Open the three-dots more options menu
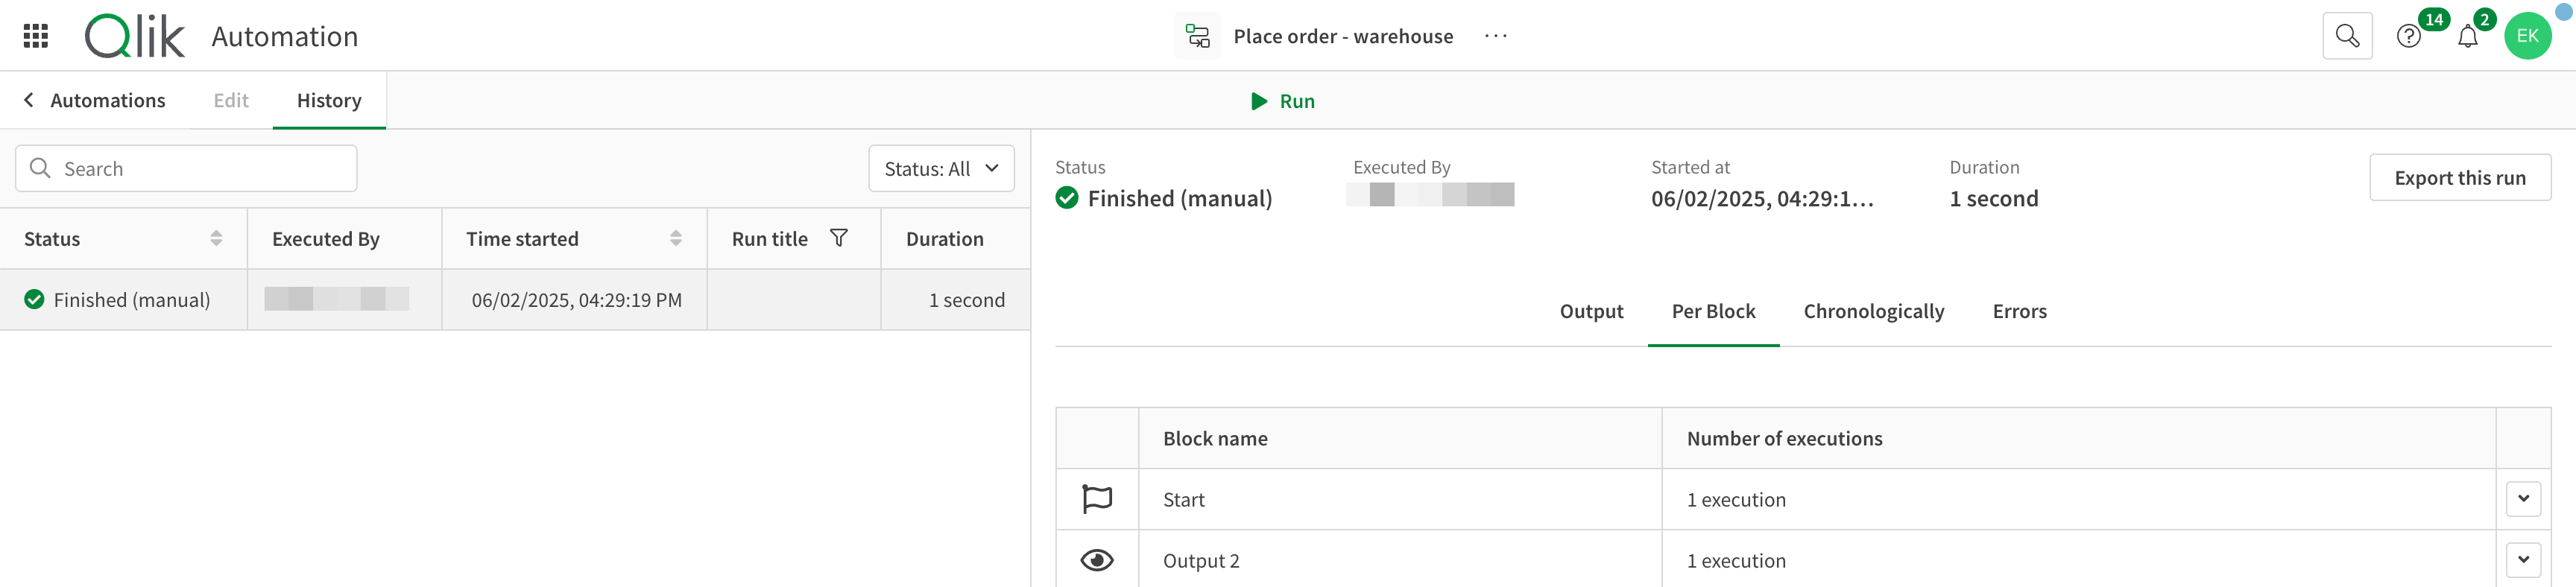 click(x=1495, y=36)
